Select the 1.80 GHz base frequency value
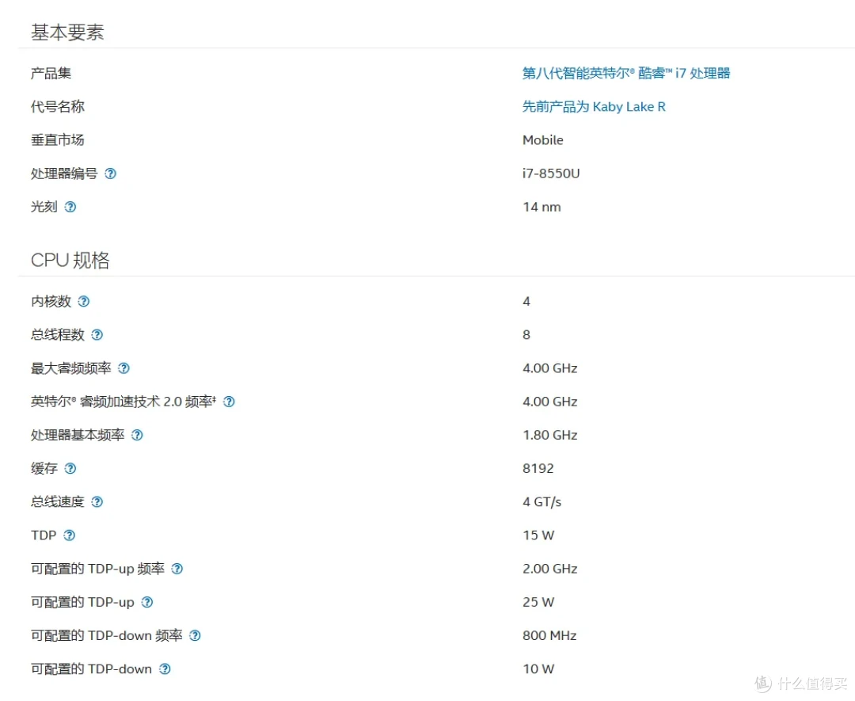 tap(549, 435)
